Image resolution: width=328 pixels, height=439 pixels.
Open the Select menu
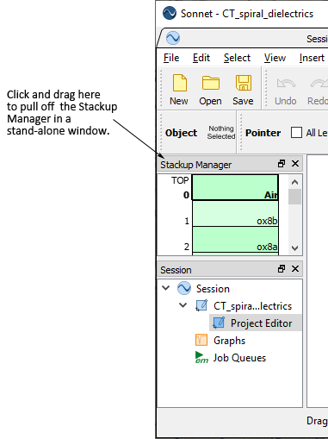237,58
